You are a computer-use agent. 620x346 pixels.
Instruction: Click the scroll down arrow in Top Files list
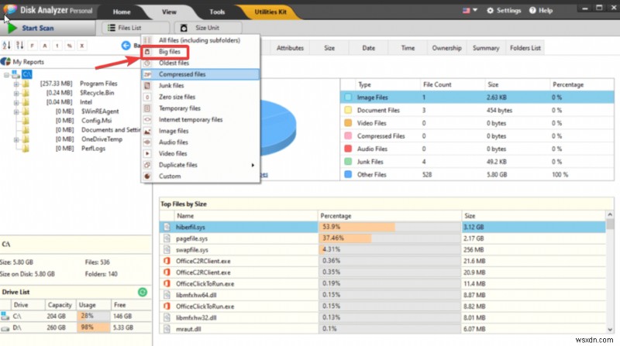[x=610, y=329]
